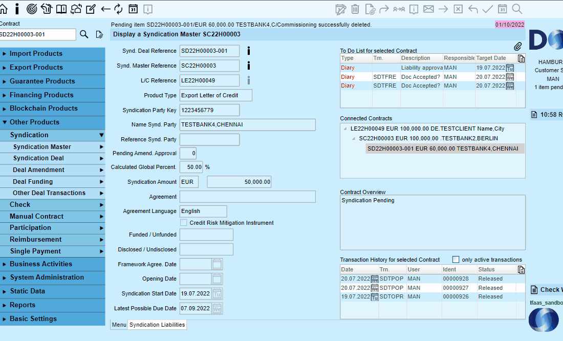Click the trash can delete icon

(x=355, y=9)
